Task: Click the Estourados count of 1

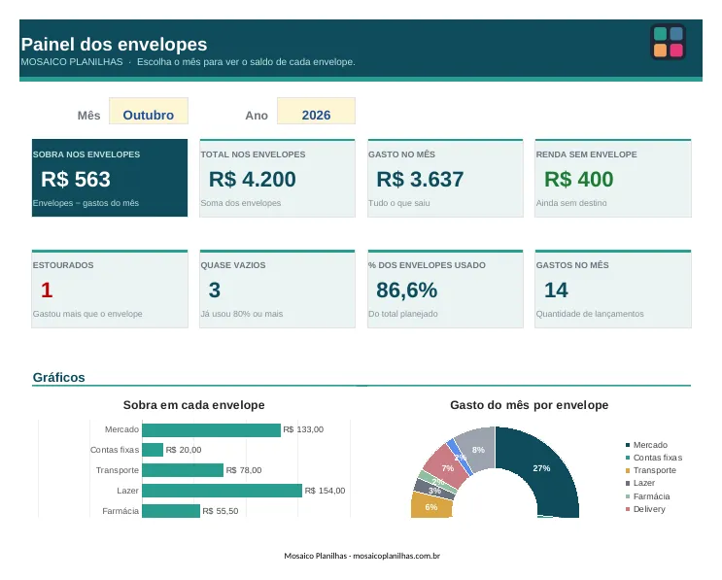Action: [47, 290]
